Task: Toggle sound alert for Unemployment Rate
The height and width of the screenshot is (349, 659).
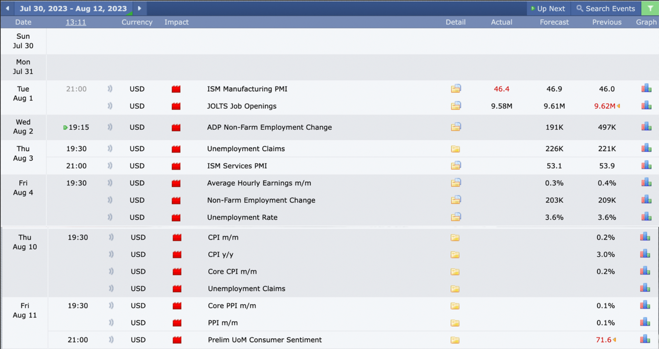Action: click(x=110, y=217)
